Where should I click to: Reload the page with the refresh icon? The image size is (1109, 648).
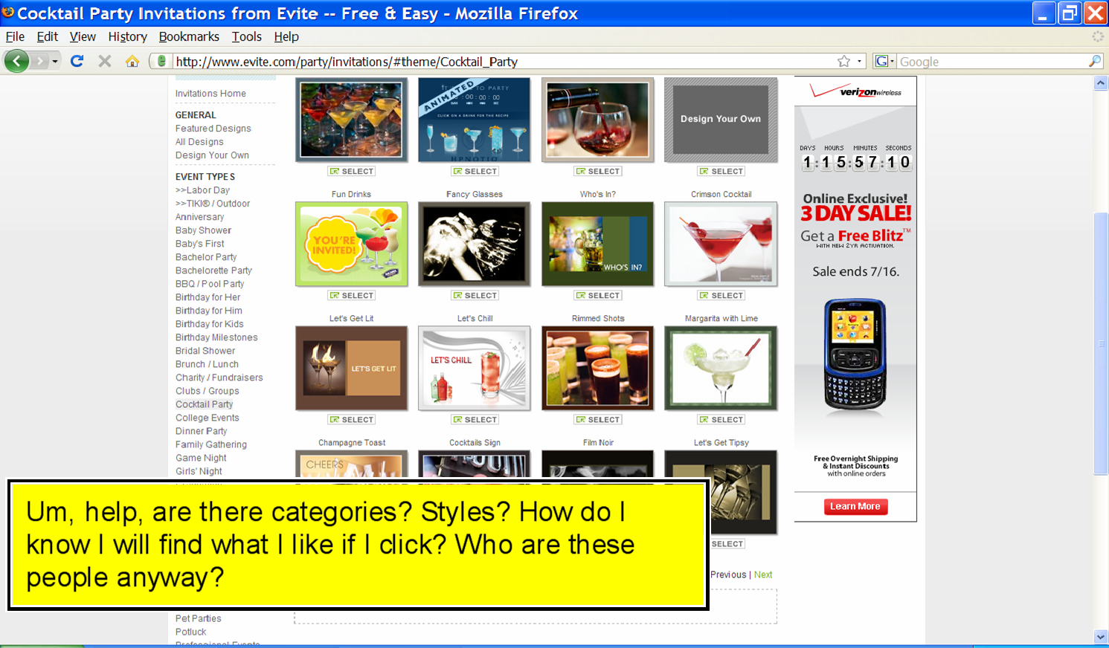(77, 61)
